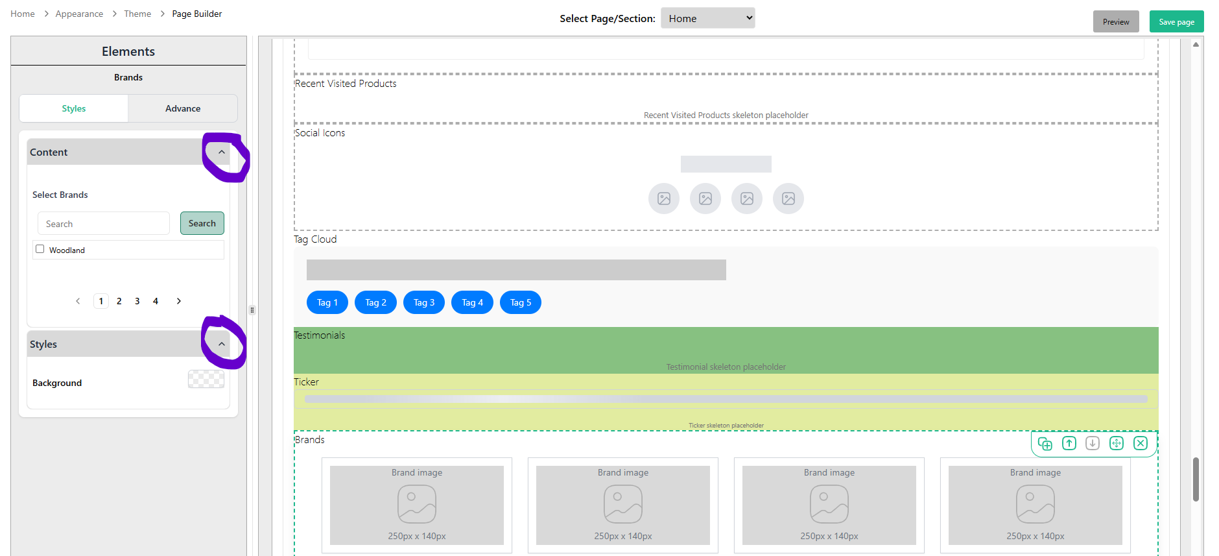Click the green Search button
The image size is (1219, 556).
point(202,223)
